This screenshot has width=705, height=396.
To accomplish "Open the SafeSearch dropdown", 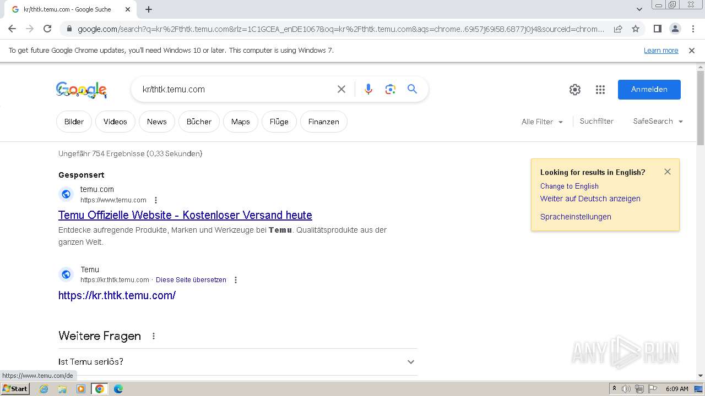I will 658,121.
